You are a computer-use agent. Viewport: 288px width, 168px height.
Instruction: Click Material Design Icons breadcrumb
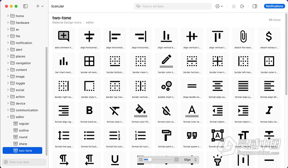tap(67, 23)
